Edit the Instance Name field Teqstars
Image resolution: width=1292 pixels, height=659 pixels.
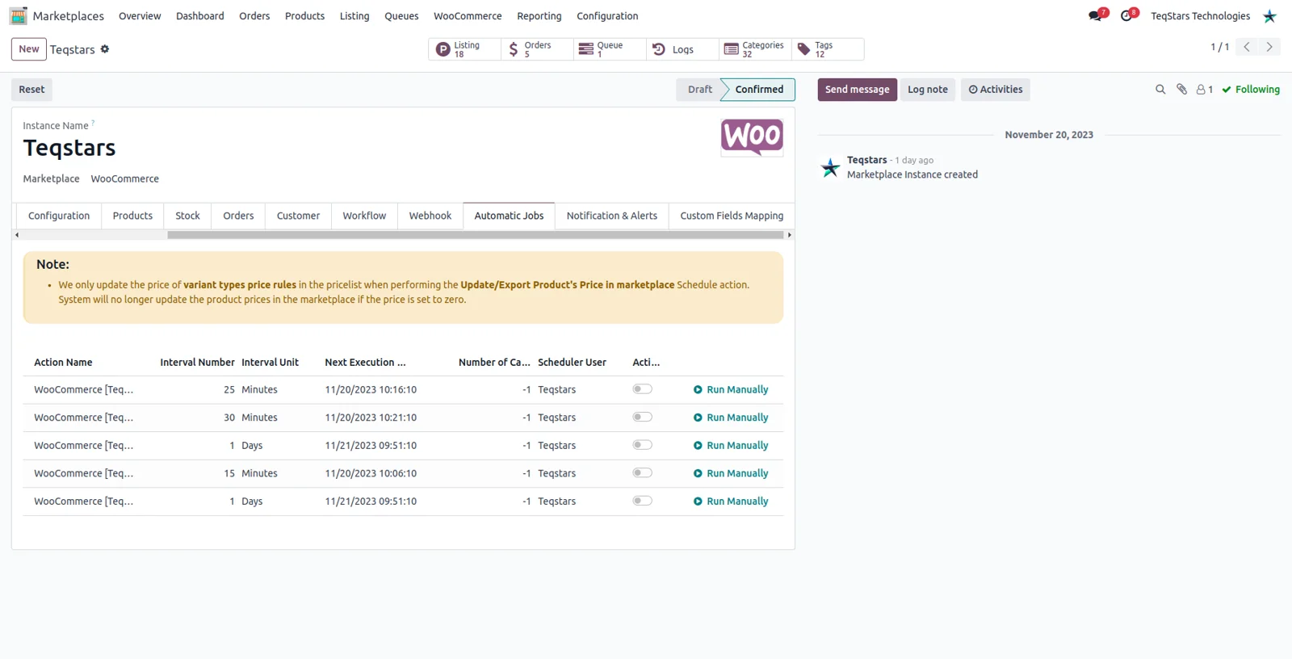[69, 148]
